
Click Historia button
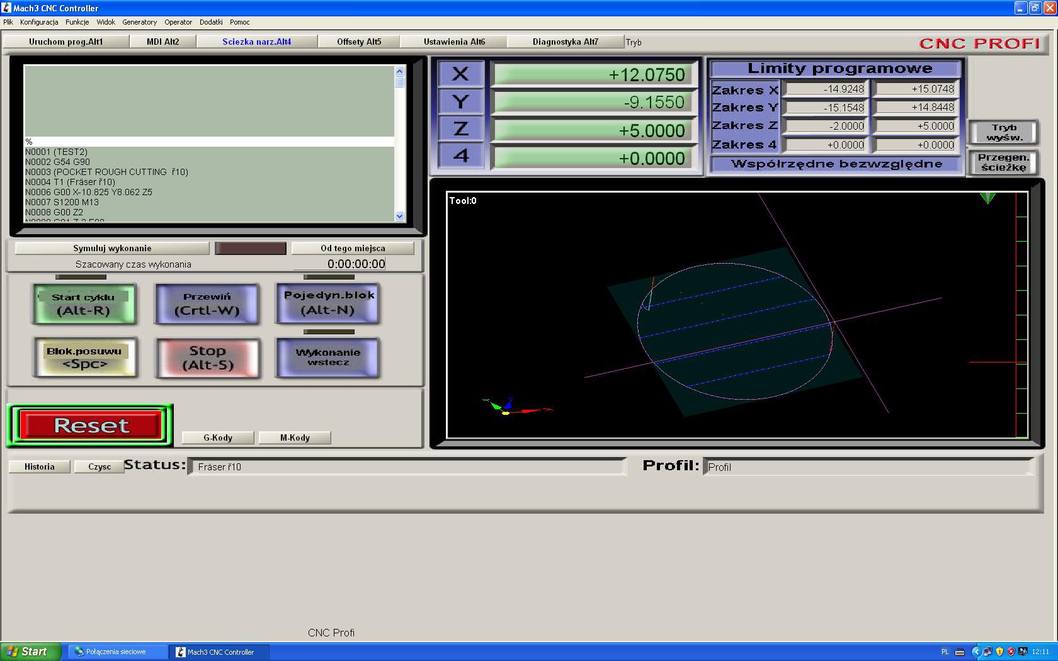[40, 466]
